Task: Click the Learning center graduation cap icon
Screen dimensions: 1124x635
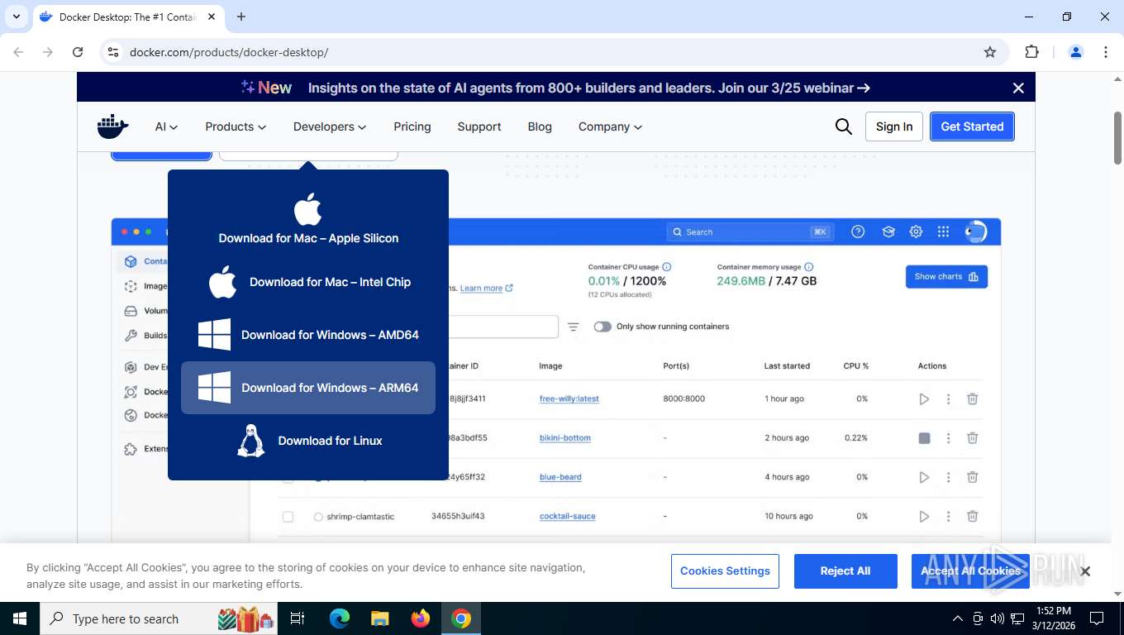Action: coord(888,232)
